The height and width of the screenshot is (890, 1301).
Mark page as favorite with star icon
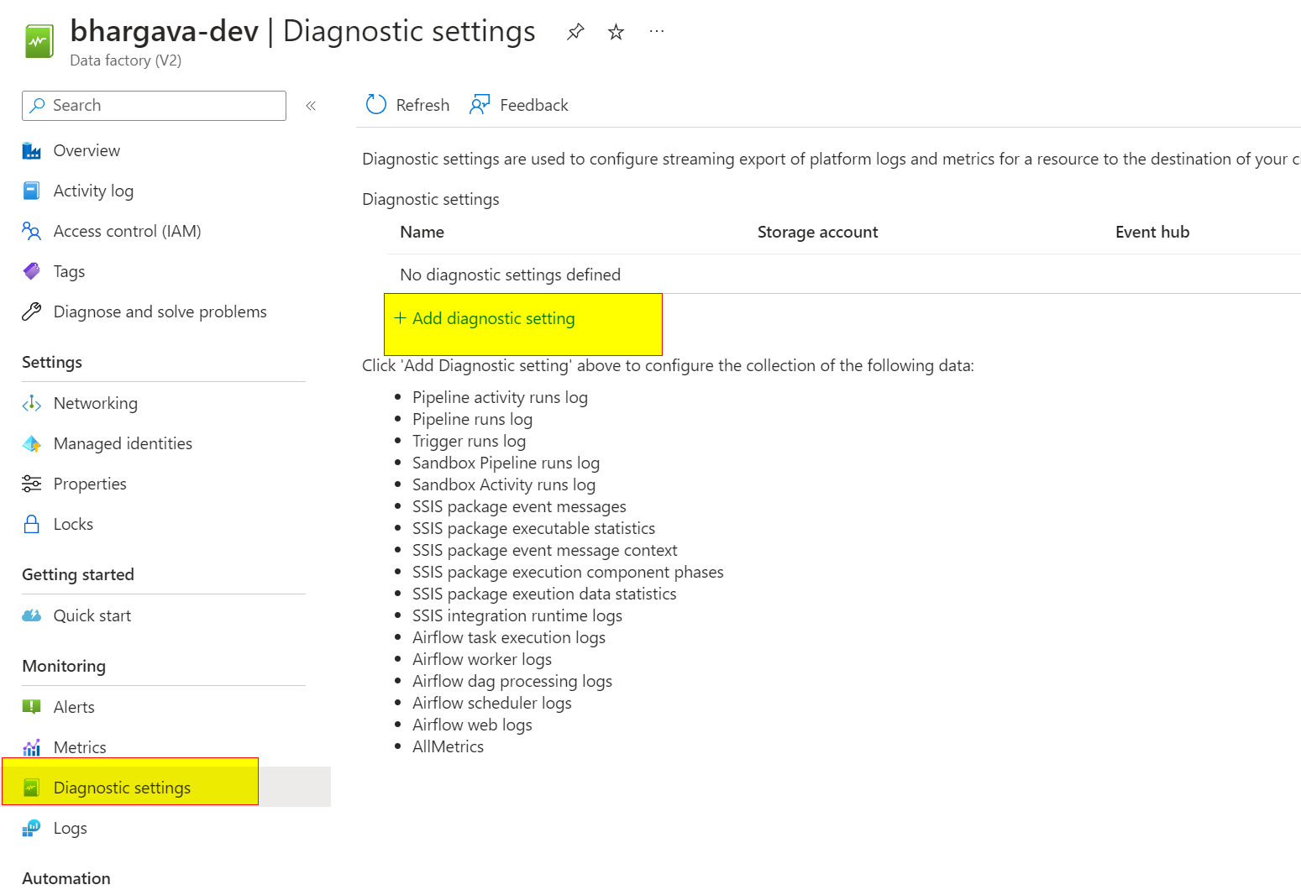click(616, 32)
